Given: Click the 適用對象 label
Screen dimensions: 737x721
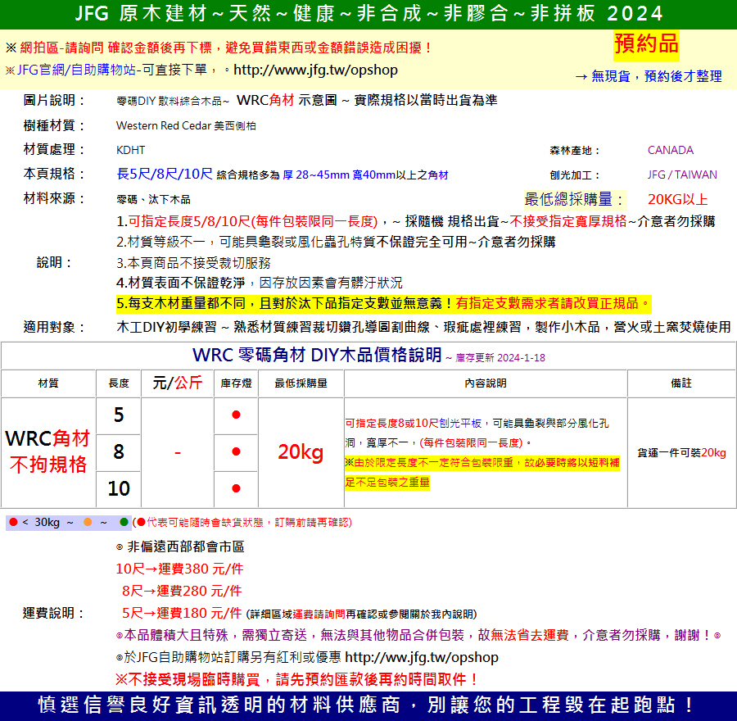Looking at the screenshot, I should pos(55,327).
